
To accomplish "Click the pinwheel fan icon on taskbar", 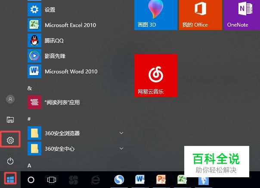I will (73, 180).
